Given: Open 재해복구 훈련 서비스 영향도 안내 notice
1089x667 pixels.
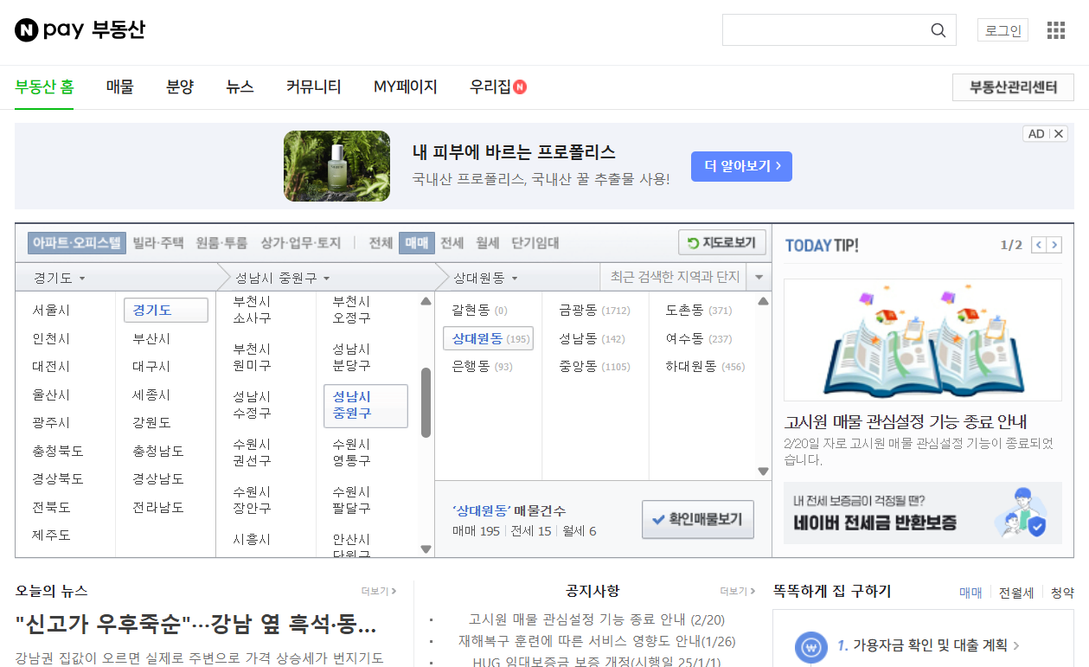Looking at the screenshot, I should [x=597, y=642].
